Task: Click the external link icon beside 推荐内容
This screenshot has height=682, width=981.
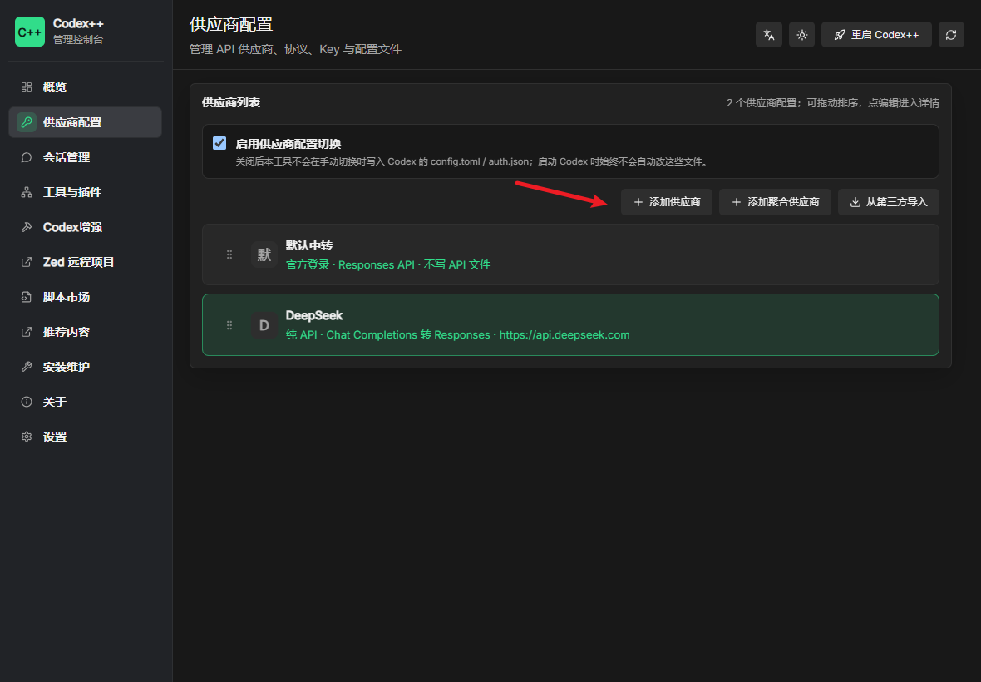Action: [27, 332]
